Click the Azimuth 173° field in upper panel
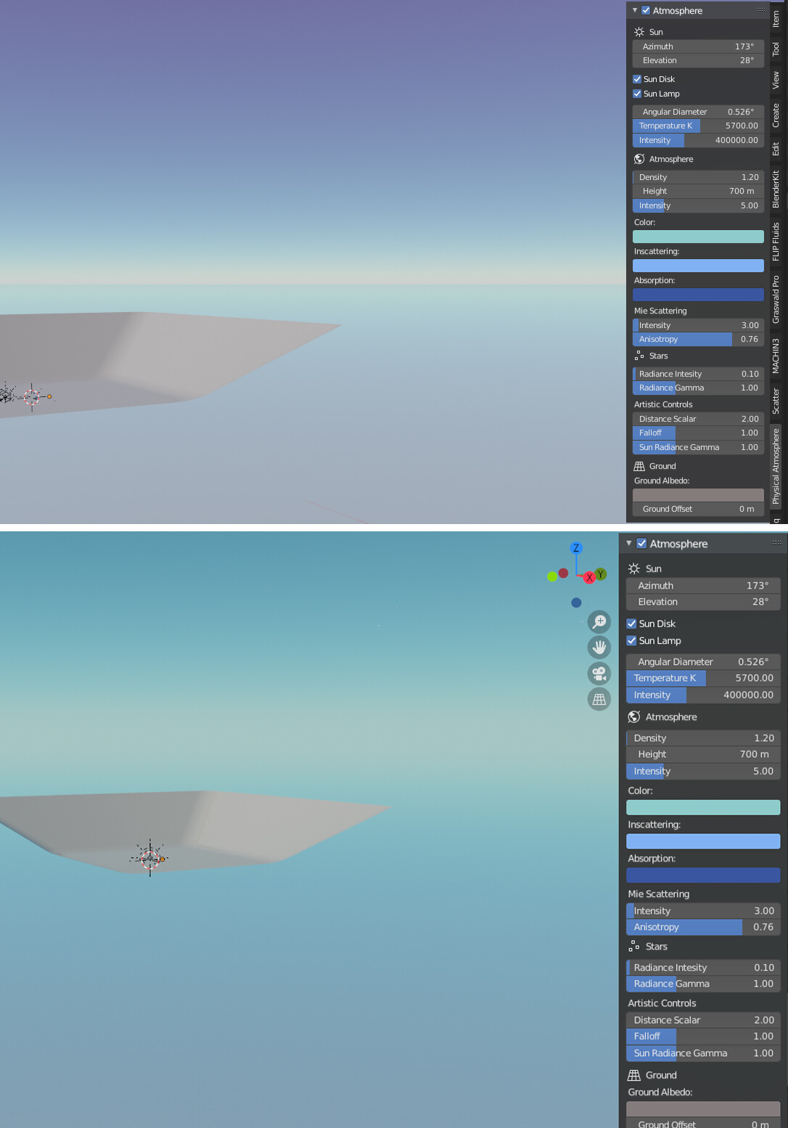788x1128 pixels. click(698, 46)
